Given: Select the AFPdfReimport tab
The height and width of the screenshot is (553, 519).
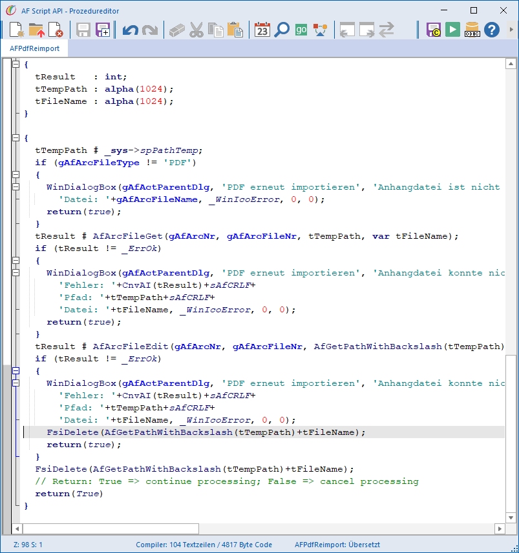Looking at the screenshot, I should point(35,48).
